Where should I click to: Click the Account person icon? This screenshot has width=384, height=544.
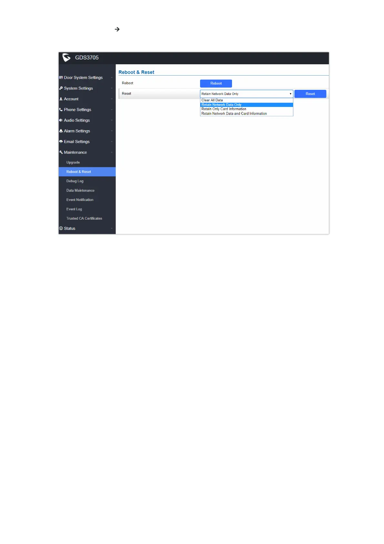pyautogui.click(x=61, y=99)
